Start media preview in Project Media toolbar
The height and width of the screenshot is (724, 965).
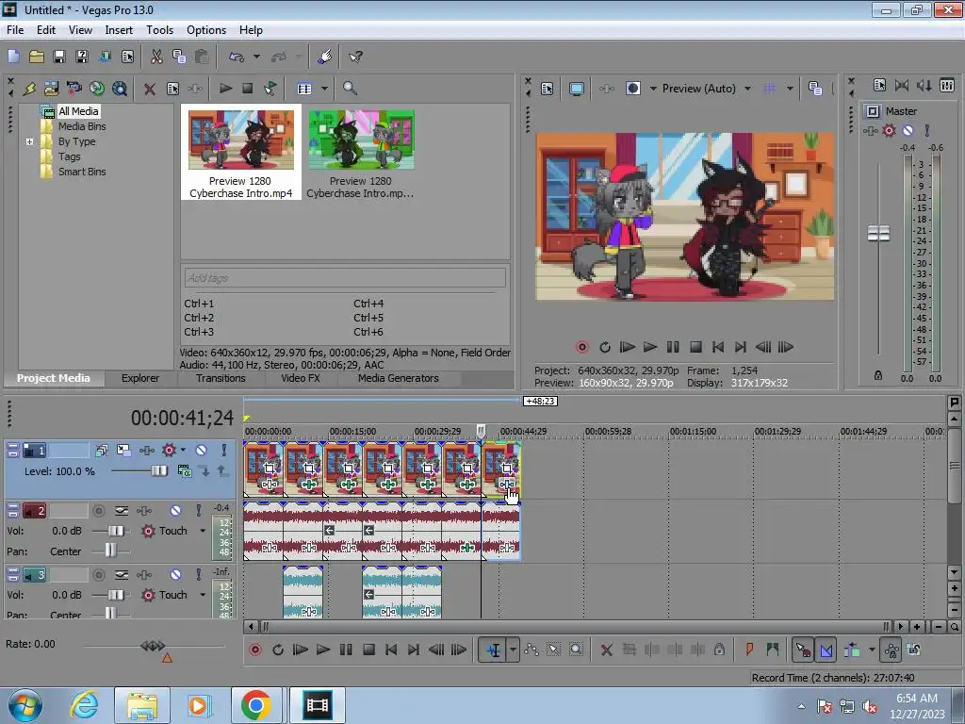[x=225, y=88]
